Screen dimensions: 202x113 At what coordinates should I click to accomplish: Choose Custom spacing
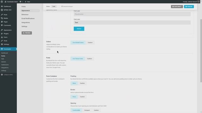pos(96,110)
